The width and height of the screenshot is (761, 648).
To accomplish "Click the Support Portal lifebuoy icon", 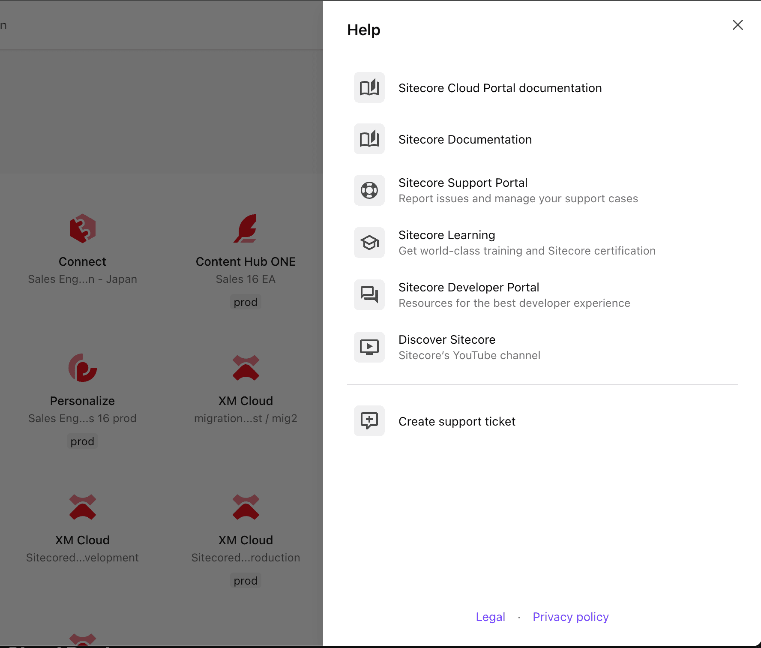I will (369, 190).
